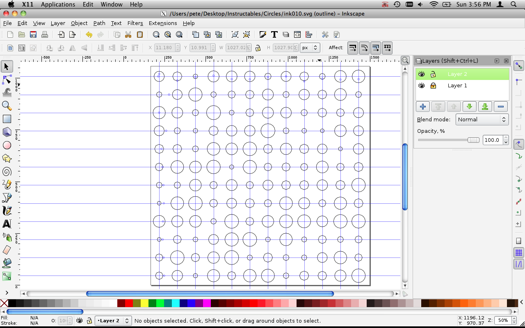
Task: Select the Tweak tool
Action: coord(7,93)
